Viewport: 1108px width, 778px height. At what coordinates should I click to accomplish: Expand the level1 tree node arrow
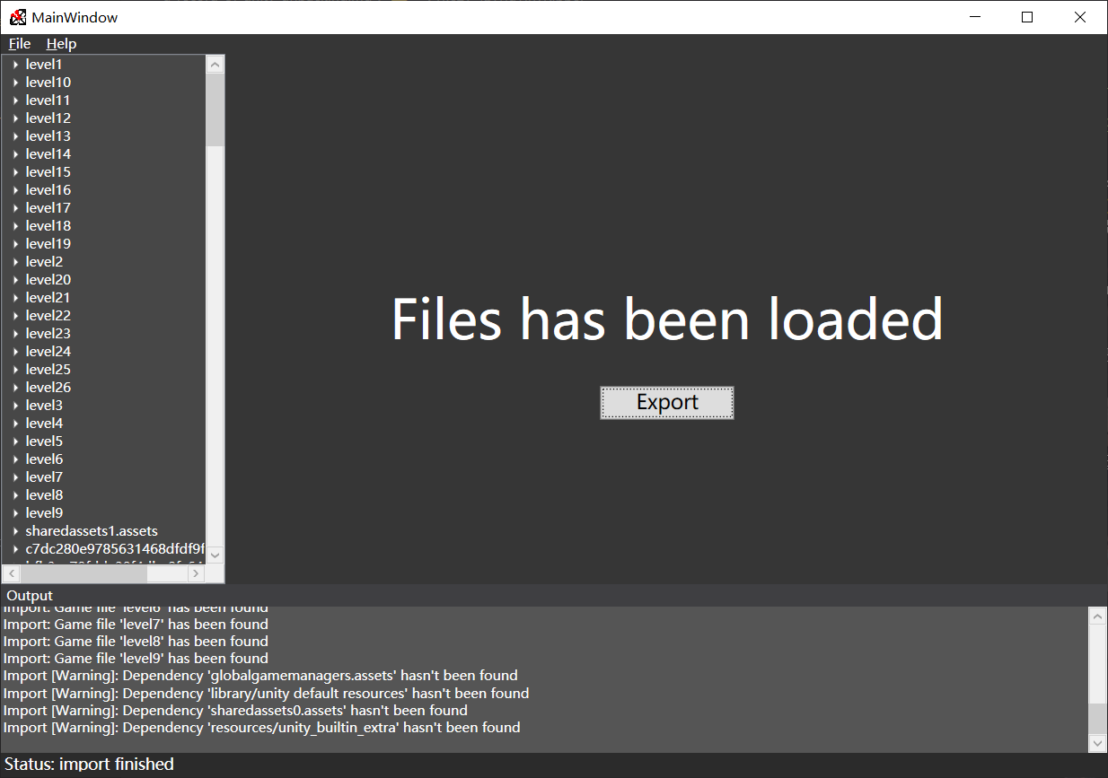[15, 65]
